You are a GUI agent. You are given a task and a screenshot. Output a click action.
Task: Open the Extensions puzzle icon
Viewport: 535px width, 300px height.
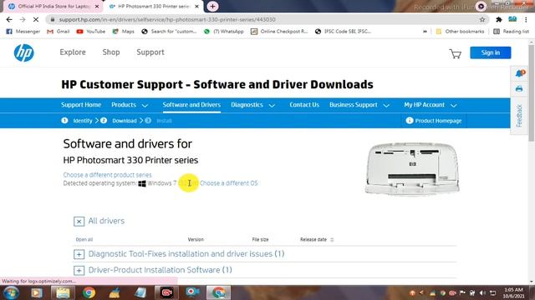(499, 20)
